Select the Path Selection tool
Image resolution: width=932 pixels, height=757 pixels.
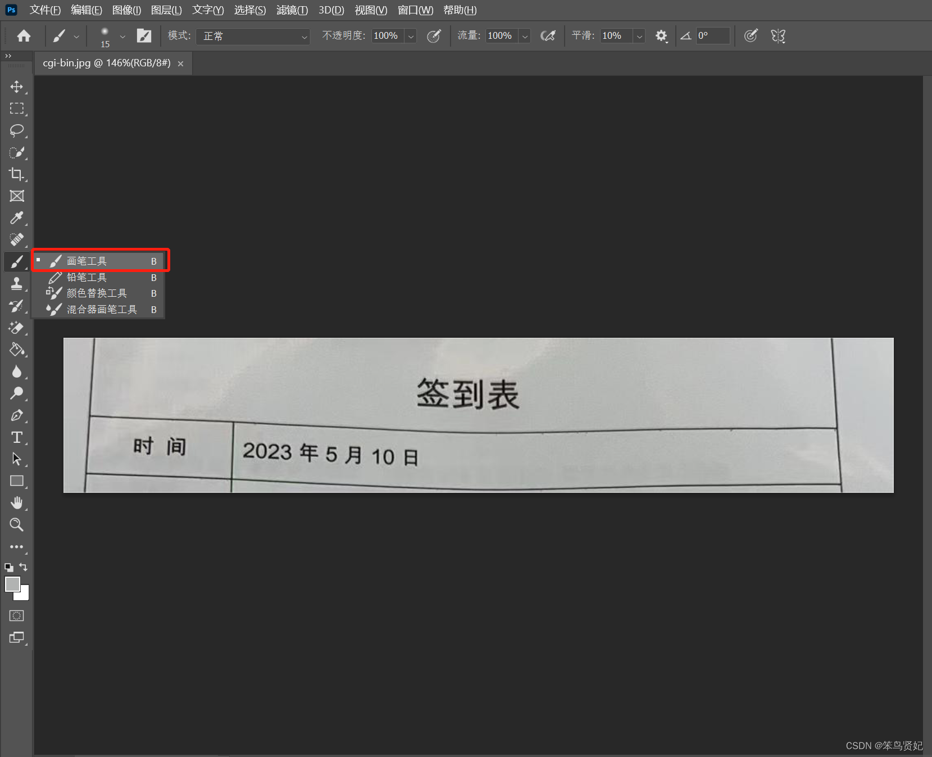click(17, 459)
